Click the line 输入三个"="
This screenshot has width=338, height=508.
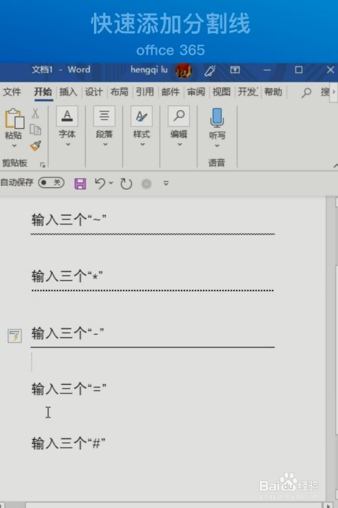(x=69, y=389)
